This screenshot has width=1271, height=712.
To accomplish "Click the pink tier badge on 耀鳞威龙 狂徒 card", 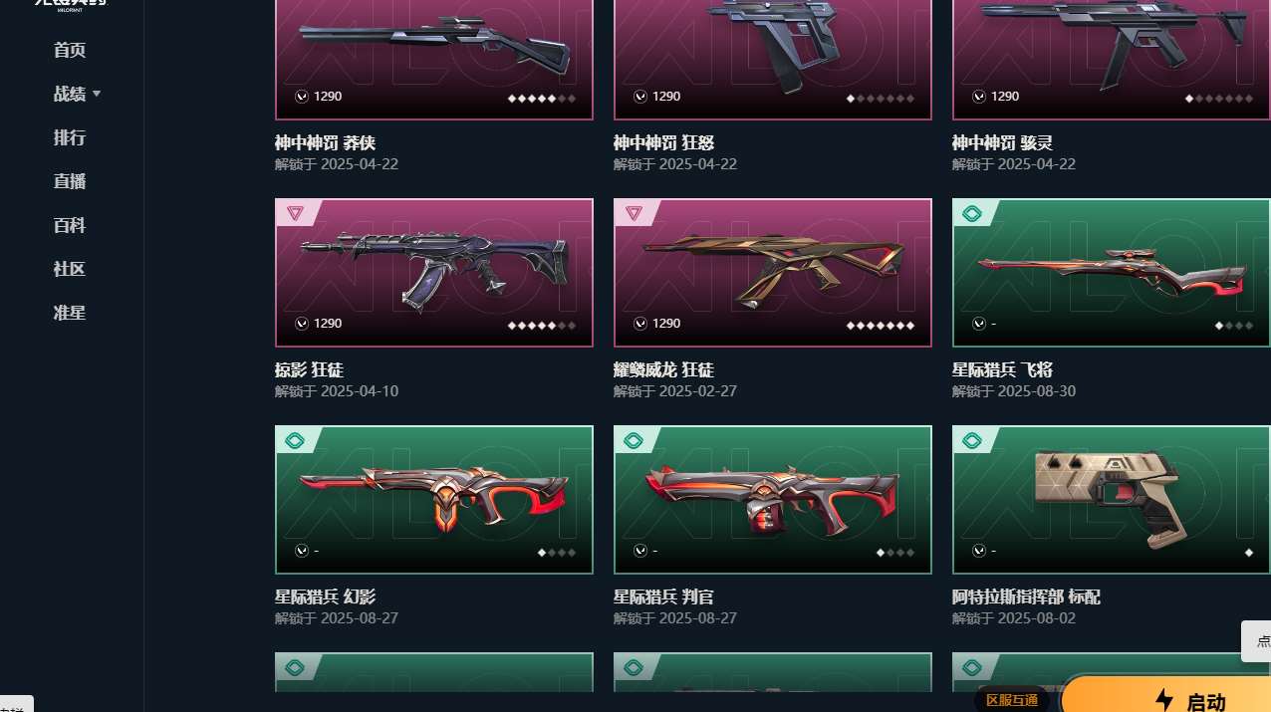I will [x=632, y=213].
